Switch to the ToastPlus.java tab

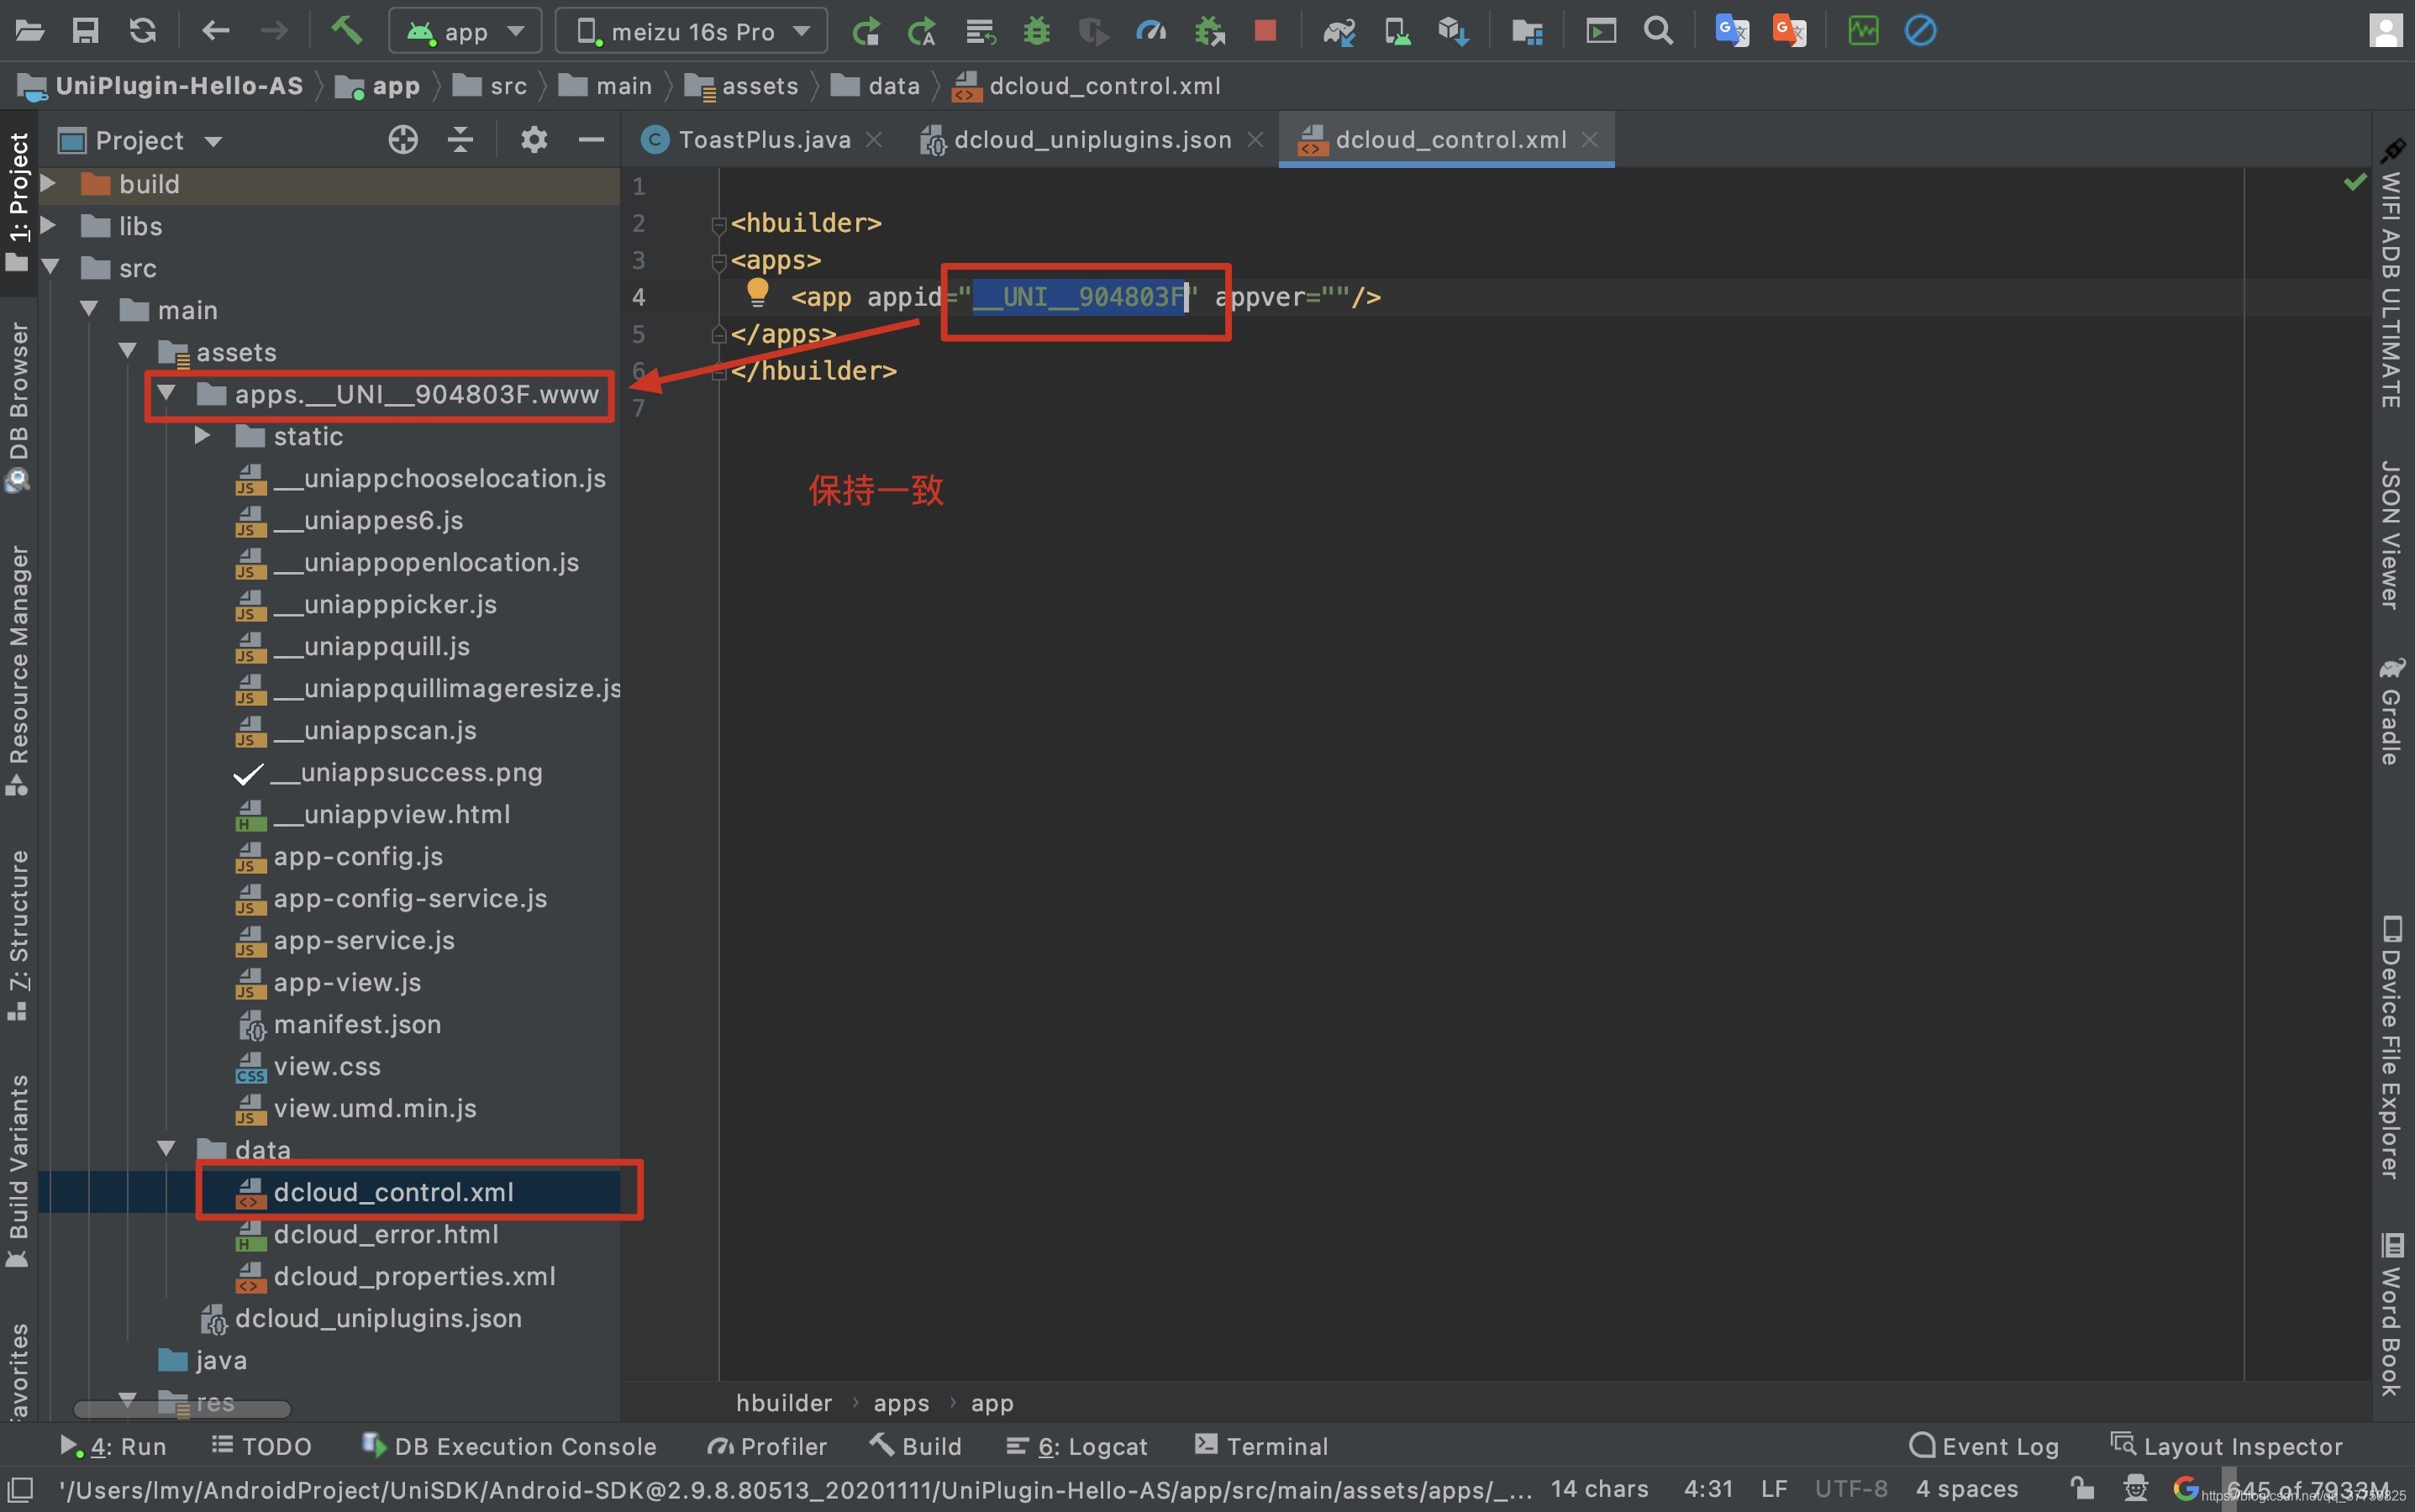tap(761, 140)
